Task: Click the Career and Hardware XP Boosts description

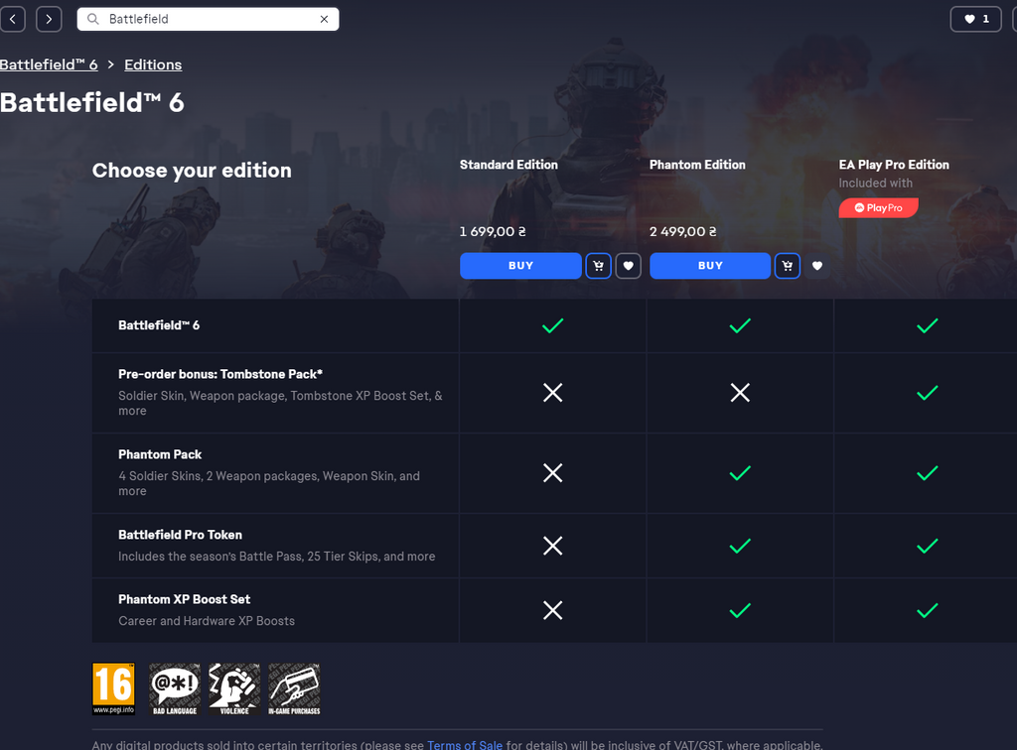Action: click(x=207, y=620)
